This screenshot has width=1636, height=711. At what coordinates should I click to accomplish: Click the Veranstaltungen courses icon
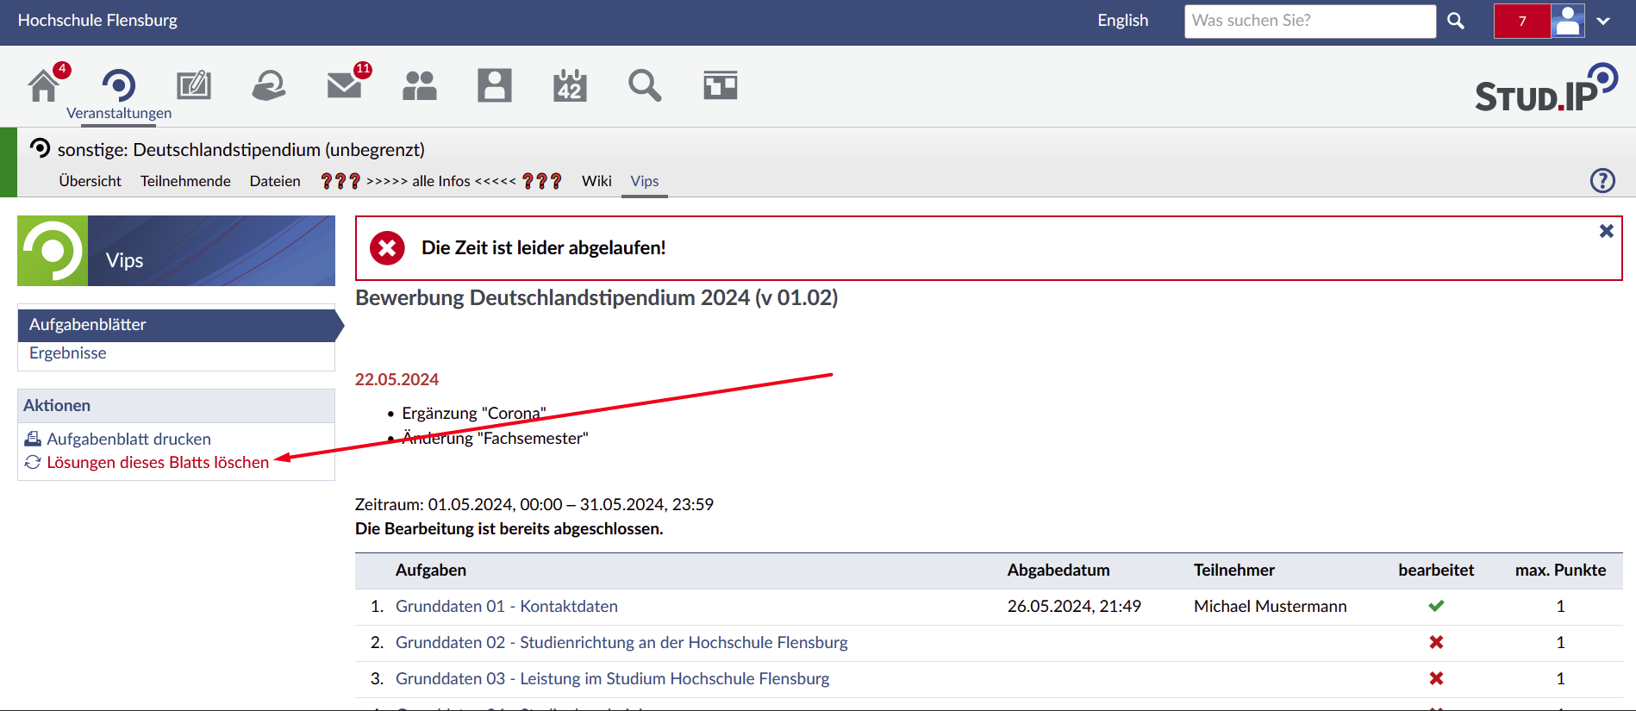[x=119, y=86]
